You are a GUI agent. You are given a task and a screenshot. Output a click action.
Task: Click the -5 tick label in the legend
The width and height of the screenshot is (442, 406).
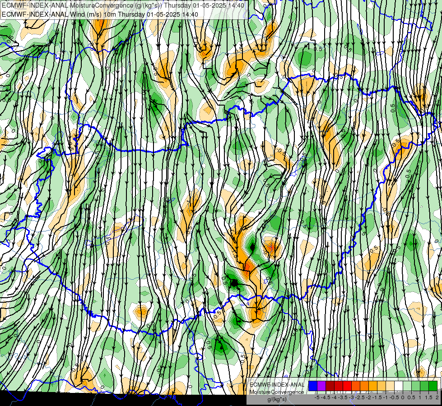pyautogui.click(x=317, y=397)
